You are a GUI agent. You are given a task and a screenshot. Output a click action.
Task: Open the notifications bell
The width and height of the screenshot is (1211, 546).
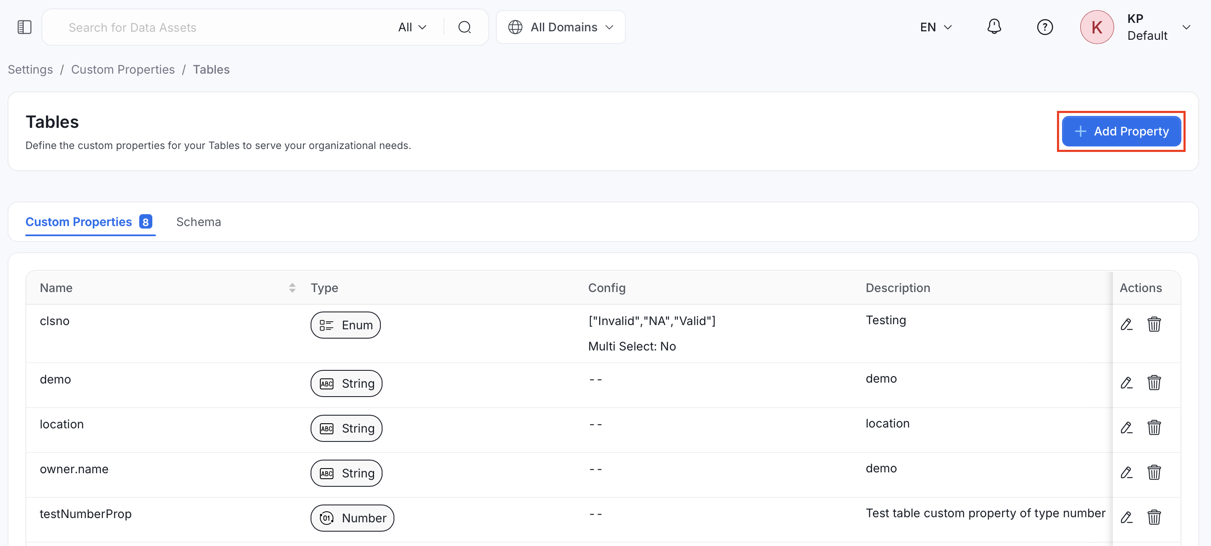click(x=994, y=27)
